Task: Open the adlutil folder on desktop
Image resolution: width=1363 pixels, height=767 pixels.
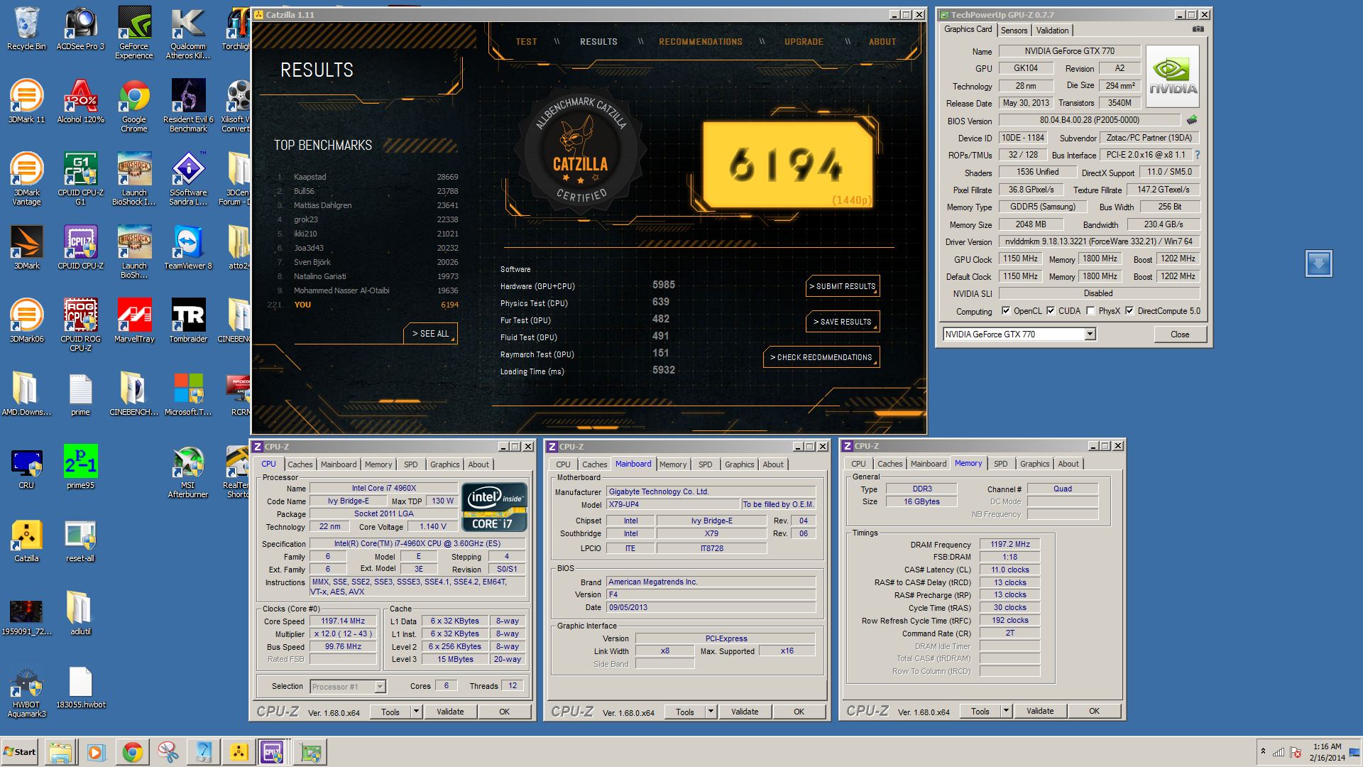Action: 80,614
